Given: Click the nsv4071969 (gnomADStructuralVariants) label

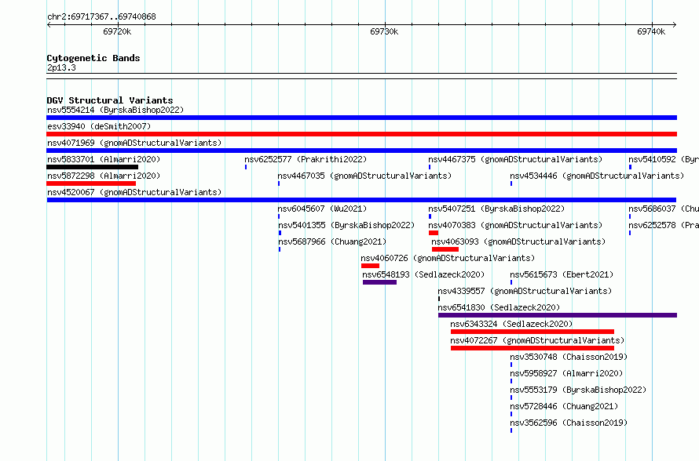Looking at the screenshot, I should point(134,143).
